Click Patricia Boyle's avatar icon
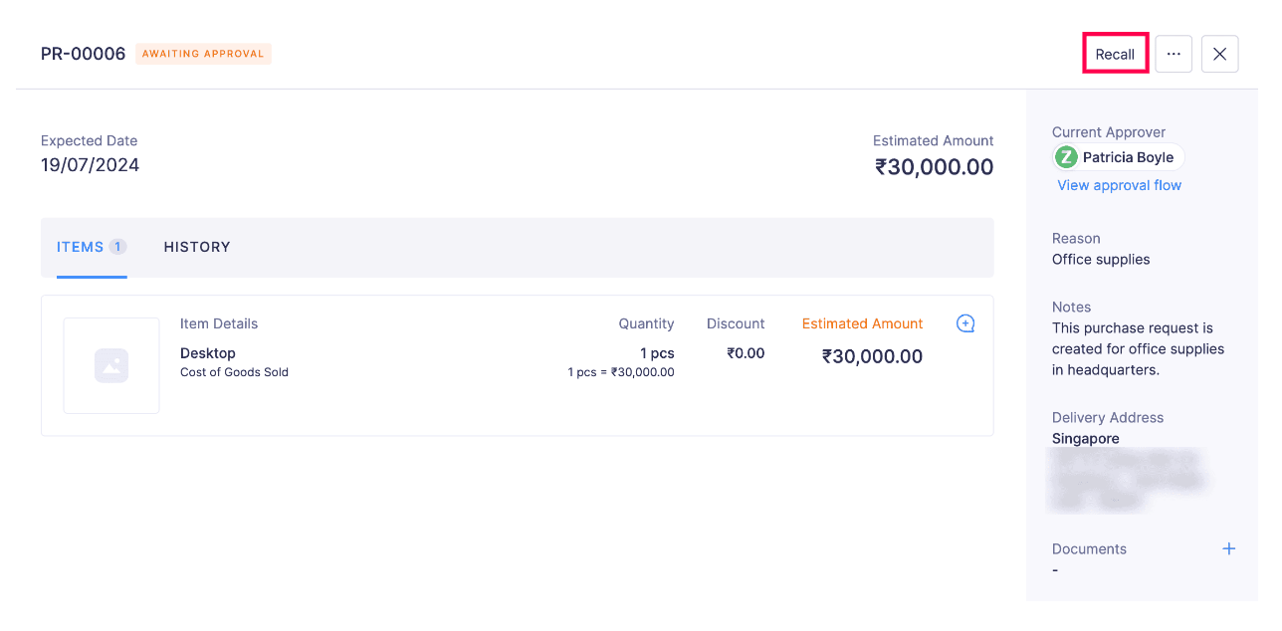The height and width of the screenshot is (631, 1282). (x=1066, y=157)
